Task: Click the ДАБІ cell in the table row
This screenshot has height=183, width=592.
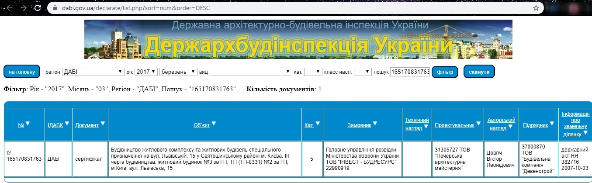Action: [58, 159]
